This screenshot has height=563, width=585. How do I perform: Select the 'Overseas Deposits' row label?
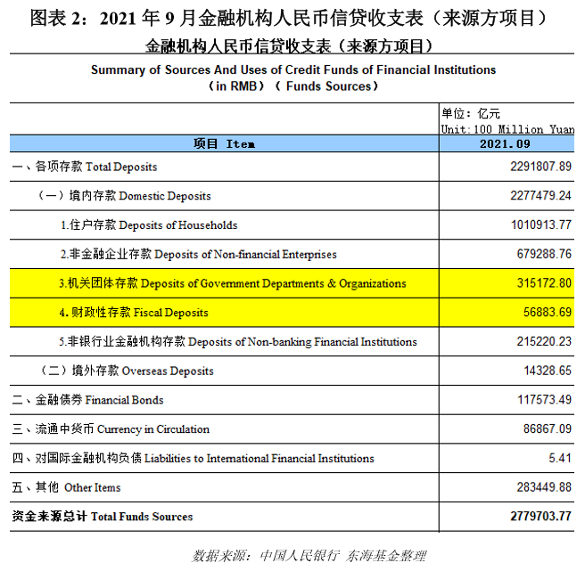click(x=126, y=371)
